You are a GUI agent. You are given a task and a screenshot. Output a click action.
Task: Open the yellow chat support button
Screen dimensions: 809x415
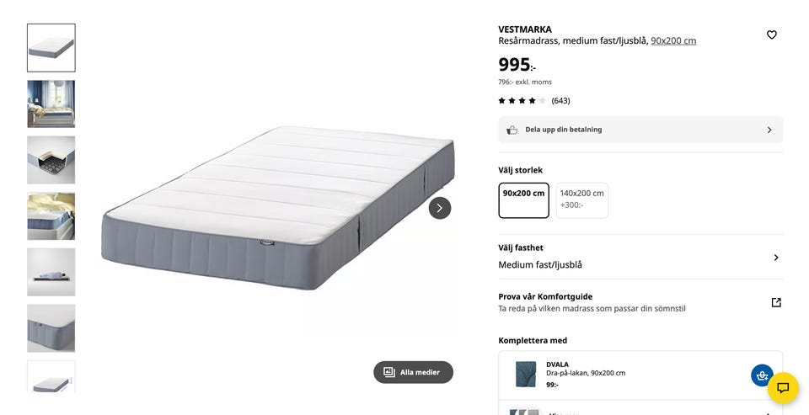click(x=782, y=388)
